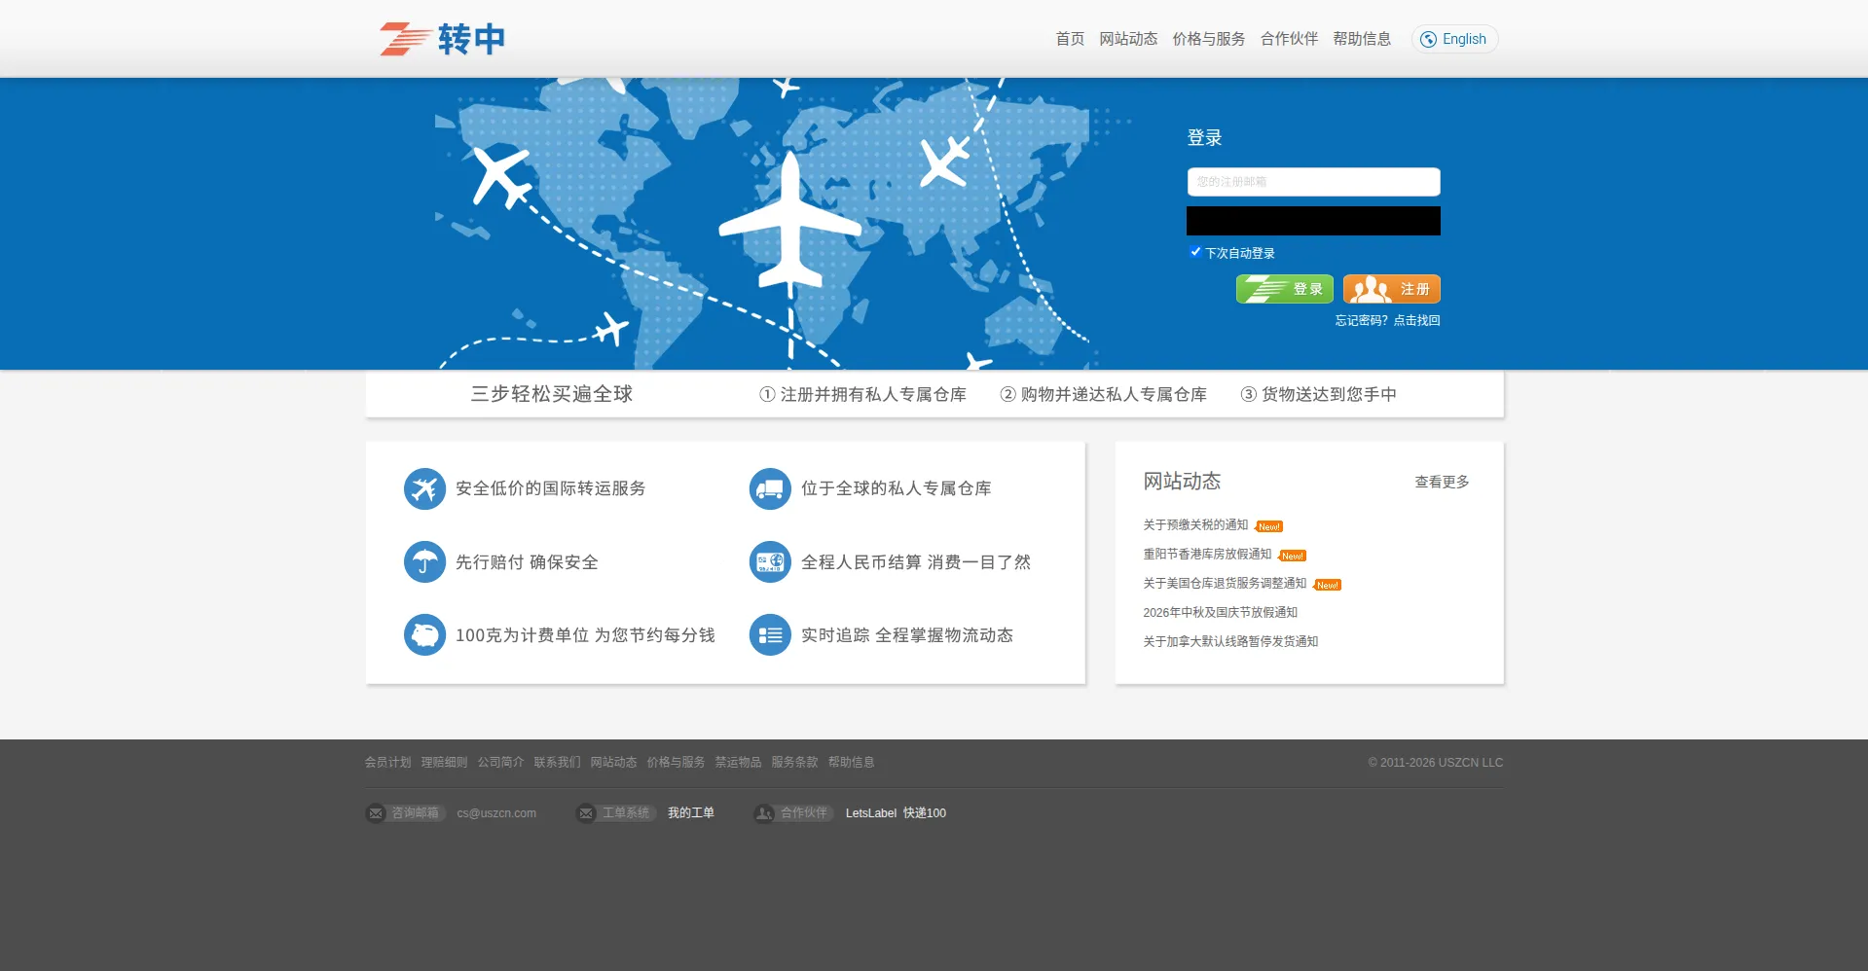The image size is (1868, 971).
Task: Open the 公司简介 footer link
Action: [500, 762]
